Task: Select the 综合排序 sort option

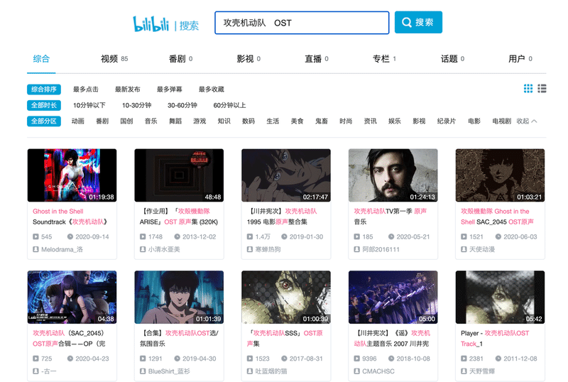Action: tap(44, 89)
